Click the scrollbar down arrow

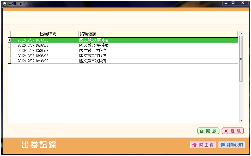pyautogui.click(x=241, y=121)
